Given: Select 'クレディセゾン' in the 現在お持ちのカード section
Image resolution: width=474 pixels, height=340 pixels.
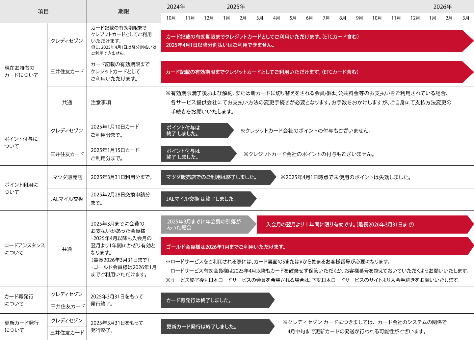Looking at the screenshot, I should click(x=67, y=41).
